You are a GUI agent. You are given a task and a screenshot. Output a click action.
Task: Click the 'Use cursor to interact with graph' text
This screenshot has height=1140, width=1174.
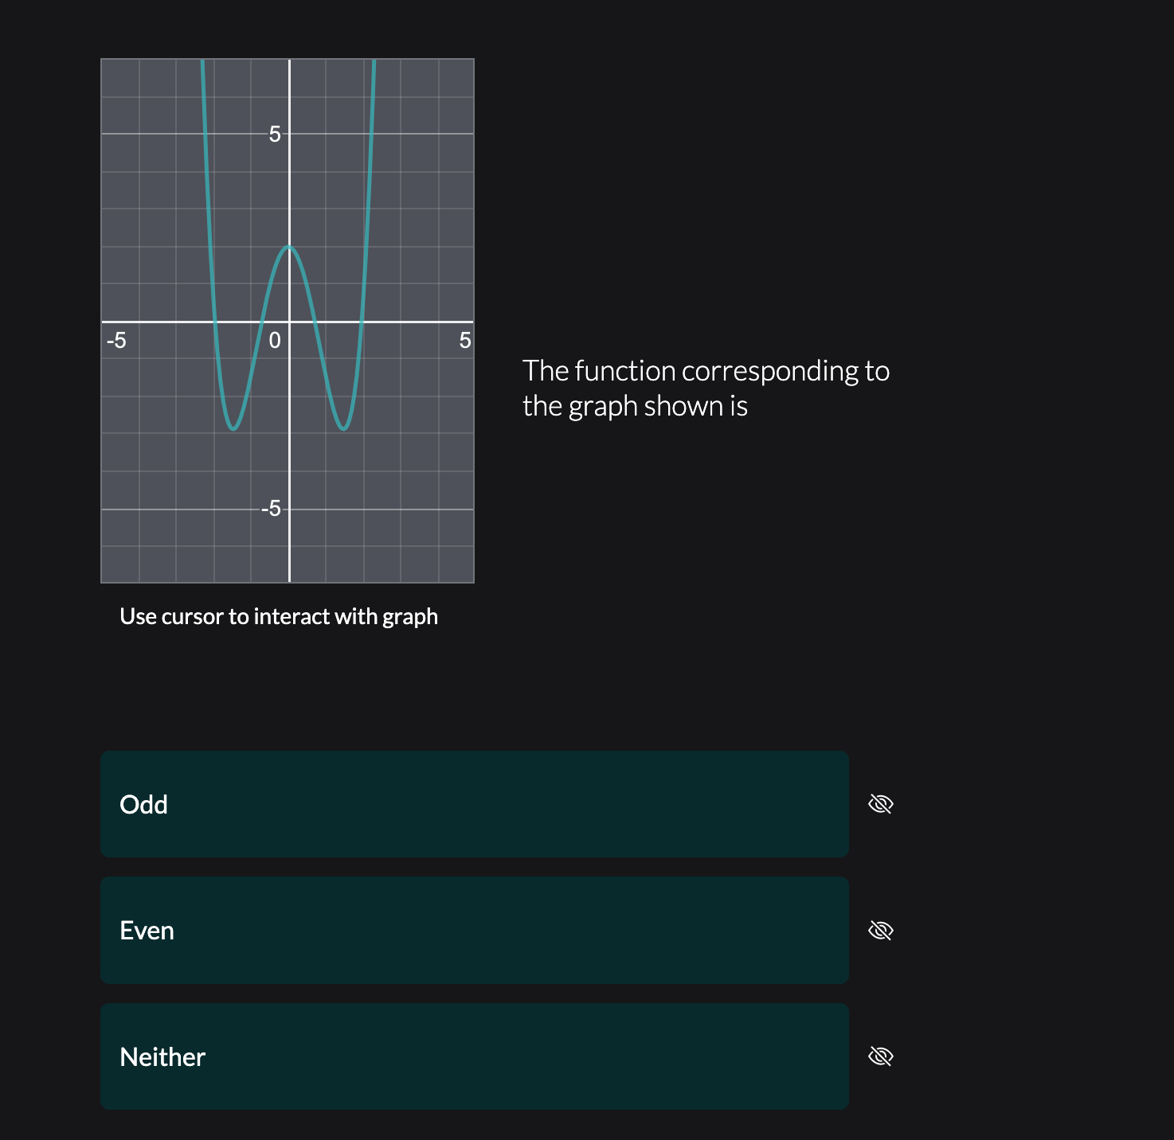click(x=279, y=615)
